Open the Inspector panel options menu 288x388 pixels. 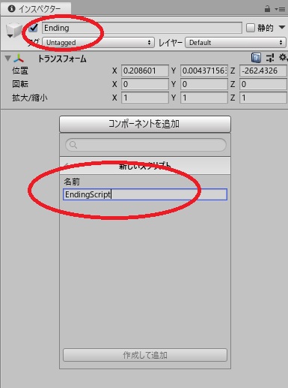[281, 10]
